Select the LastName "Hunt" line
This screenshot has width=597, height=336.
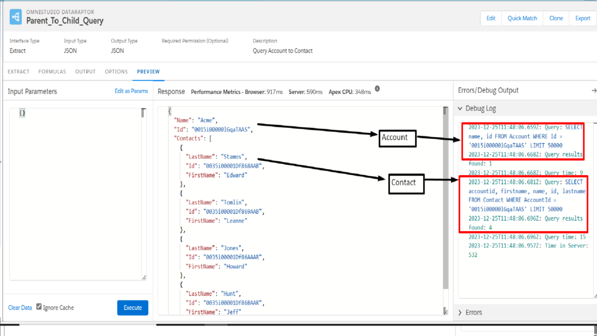click(x=213, y=294)
